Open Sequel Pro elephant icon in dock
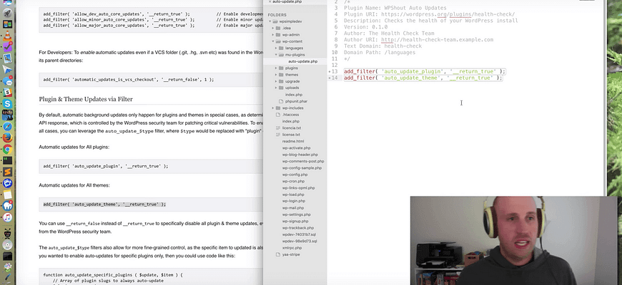622x285 pixels. (x=8, y=205)
